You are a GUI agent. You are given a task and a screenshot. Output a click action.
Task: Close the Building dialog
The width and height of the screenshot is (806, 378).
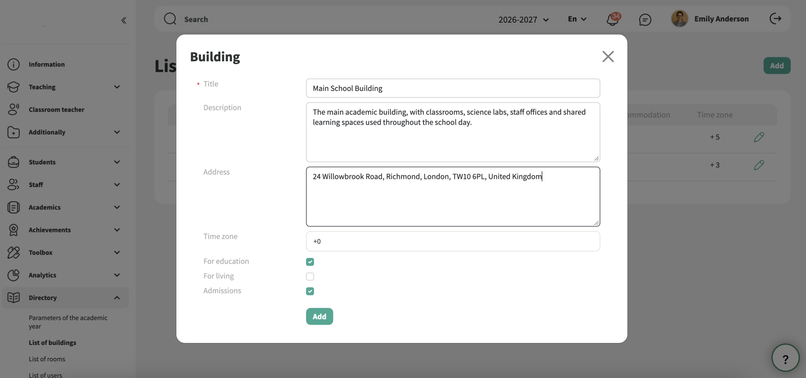pyautogui.click(x=608, y=56)
